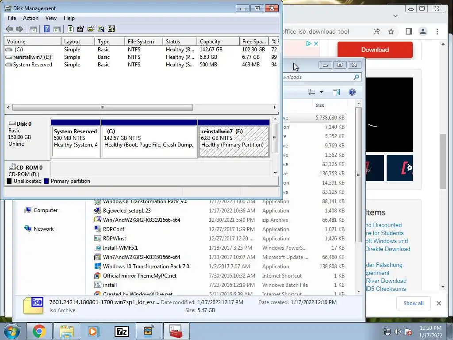Open the View menu in Disk Management
The width and height of the screenshot is (453, 340).
click(x=51, y=18)
